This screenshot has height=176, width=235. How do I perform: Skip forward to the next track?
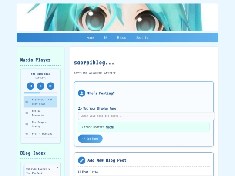tap(50, 86)
